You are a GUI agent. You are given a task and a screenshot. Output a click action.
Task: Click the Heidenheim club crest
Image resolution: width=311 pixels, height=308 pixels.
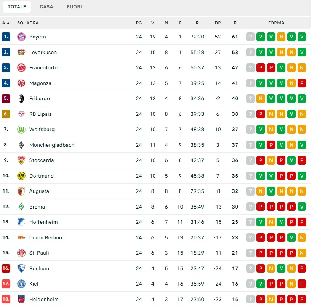click(x=21, y=299)
